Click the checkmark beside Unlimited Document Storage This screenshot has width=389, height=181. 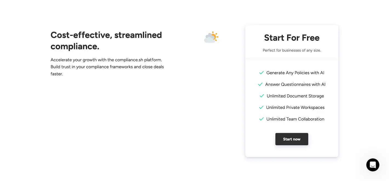tap(261, 96)
